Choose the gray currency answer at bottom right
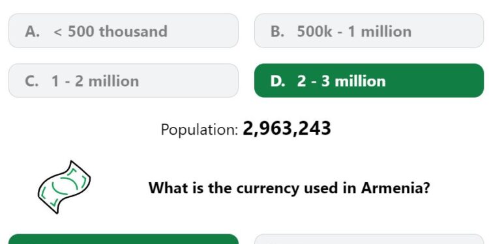 click(x=369, y=239)
